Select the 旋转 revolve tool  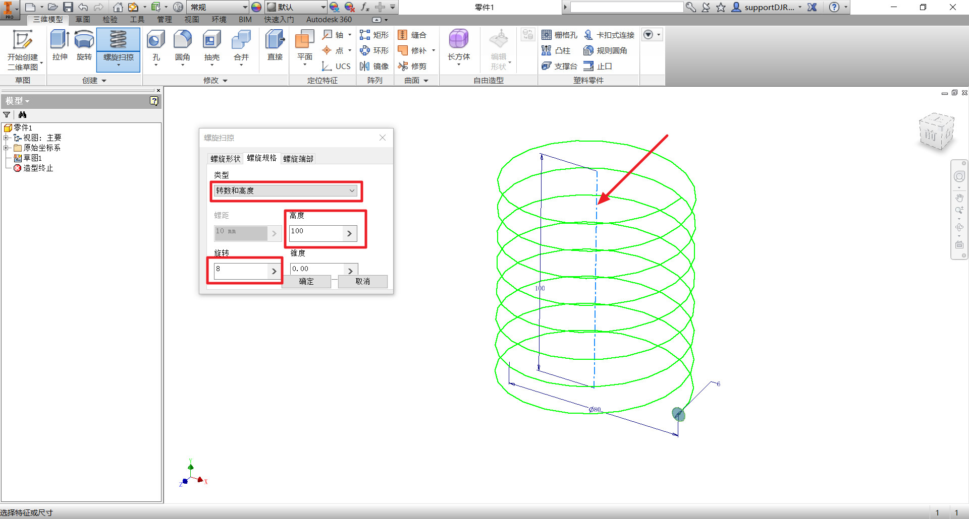(84, 45)
